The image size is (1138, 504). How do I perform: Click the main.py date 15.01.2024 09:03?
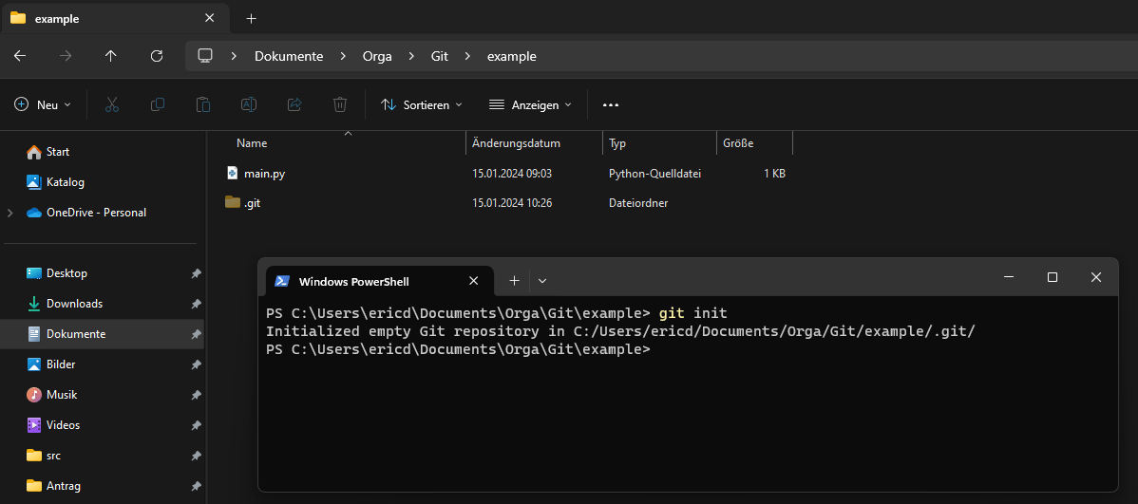click(x=512, y=174)
